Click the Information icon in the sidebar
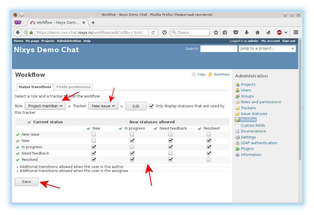Screen dimensions: 314x215 click(x=238, y=155)
